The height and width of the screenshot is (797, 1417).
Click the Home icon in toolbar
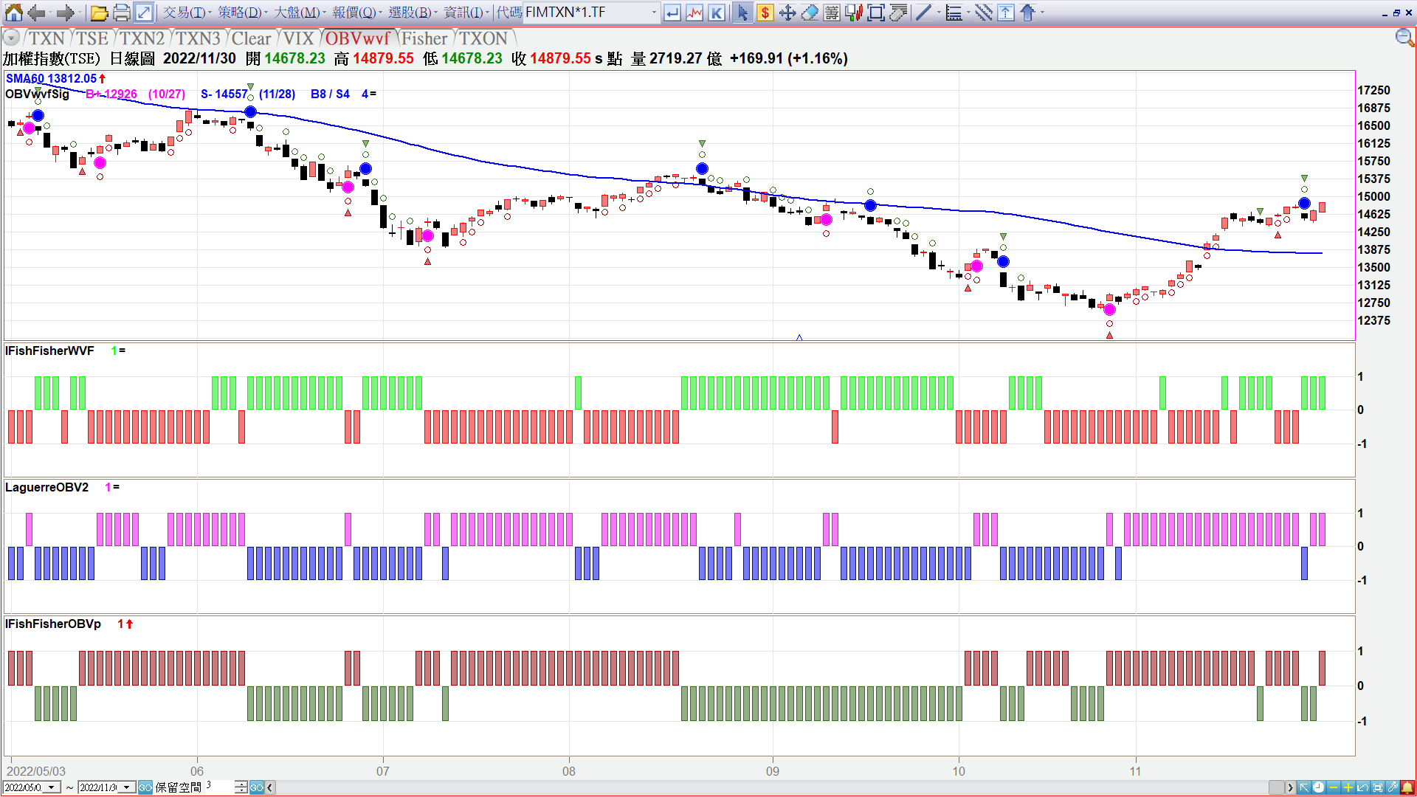click(14, 13)
